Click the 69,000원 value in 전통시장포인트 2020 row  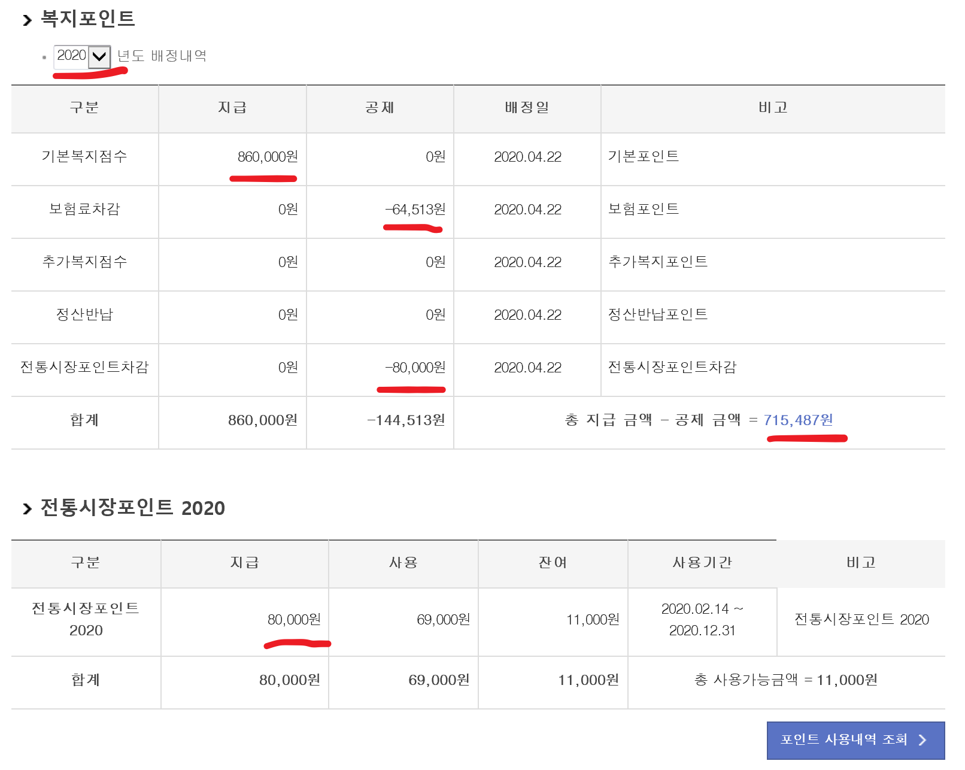point(444,620)
